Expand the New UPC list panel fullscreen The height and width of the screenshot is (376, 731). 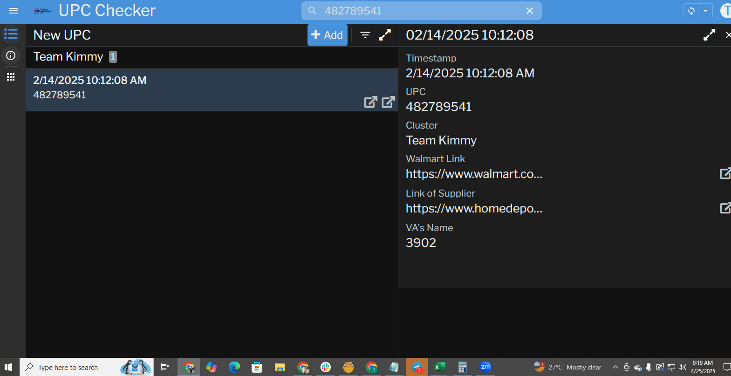click(385, 35)
